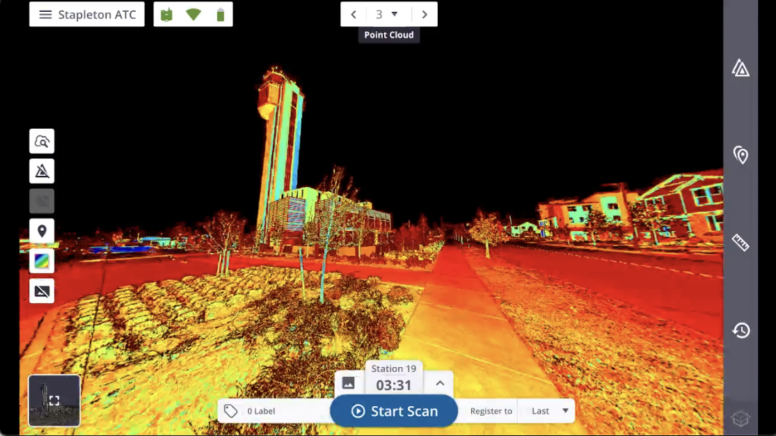
Task: Click the image icon beside Station 19
Action: [x=349, y=383]
